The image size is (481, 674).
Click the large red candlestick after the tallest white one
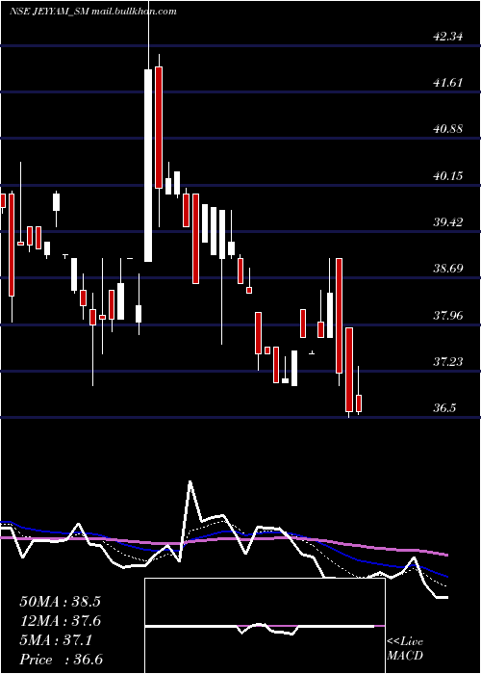point(159,127)
